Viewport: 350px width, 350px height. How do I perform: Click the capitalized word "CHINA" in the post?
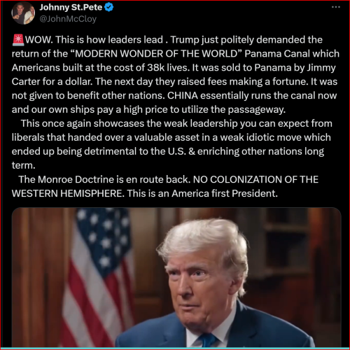183,95
